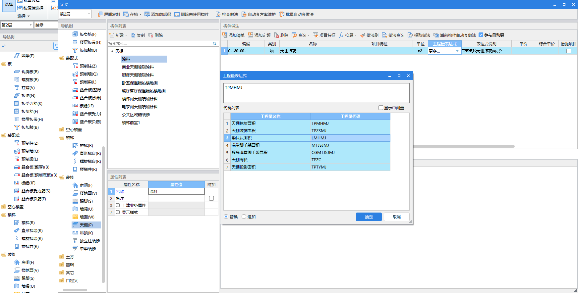Open the 选择 dropdown in the ribbon
Viewport: 578px width, 293px height.
(x=24, y=16)
